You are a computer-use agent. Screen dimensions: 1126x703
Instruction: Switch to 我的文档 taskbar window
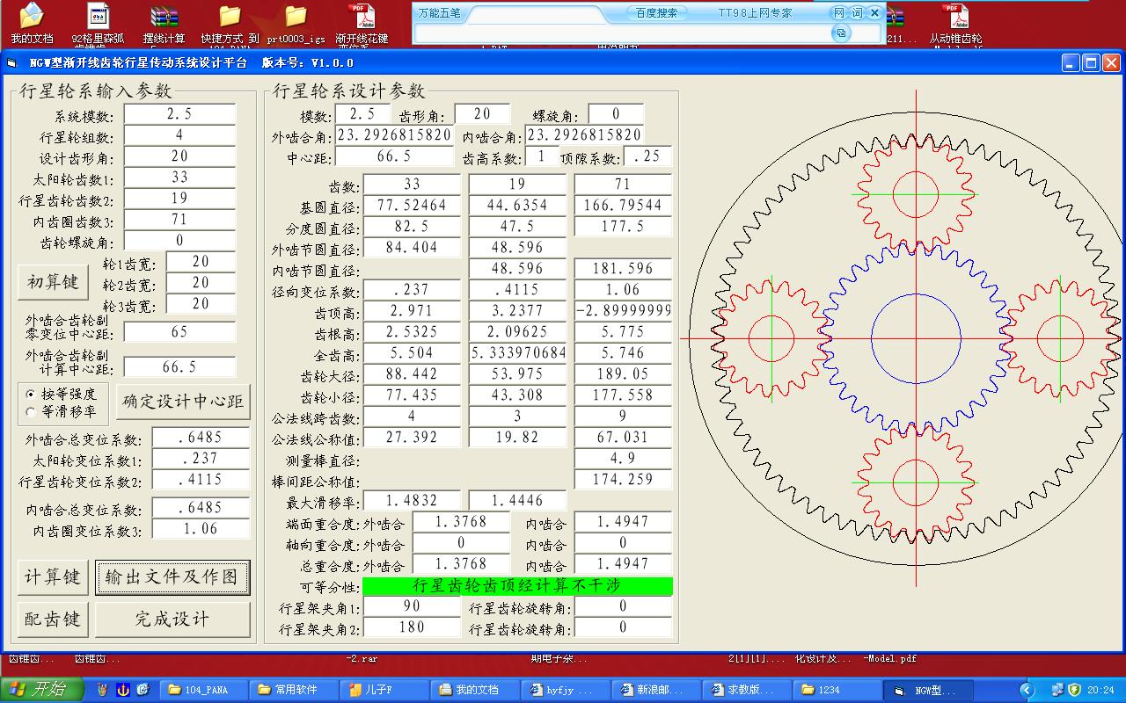click(475, 690)
